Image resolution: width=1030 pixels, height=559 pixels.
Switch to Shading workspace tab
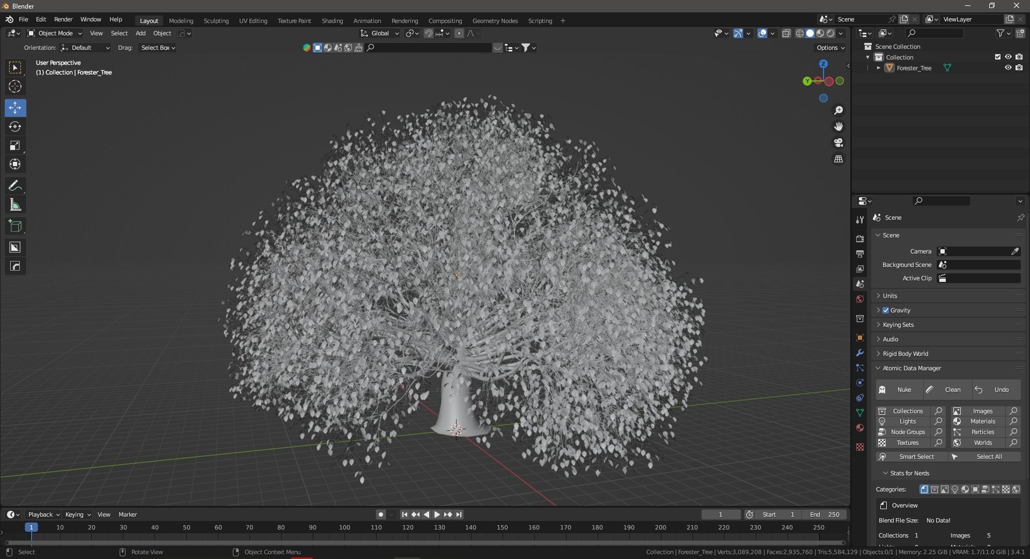tap(332, 21)
